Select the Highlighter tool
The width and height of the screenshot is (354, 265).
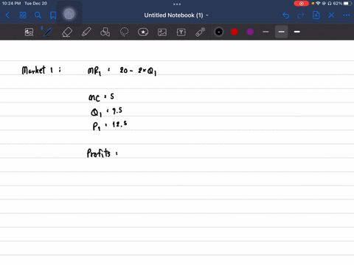click(x=86, y=32)
